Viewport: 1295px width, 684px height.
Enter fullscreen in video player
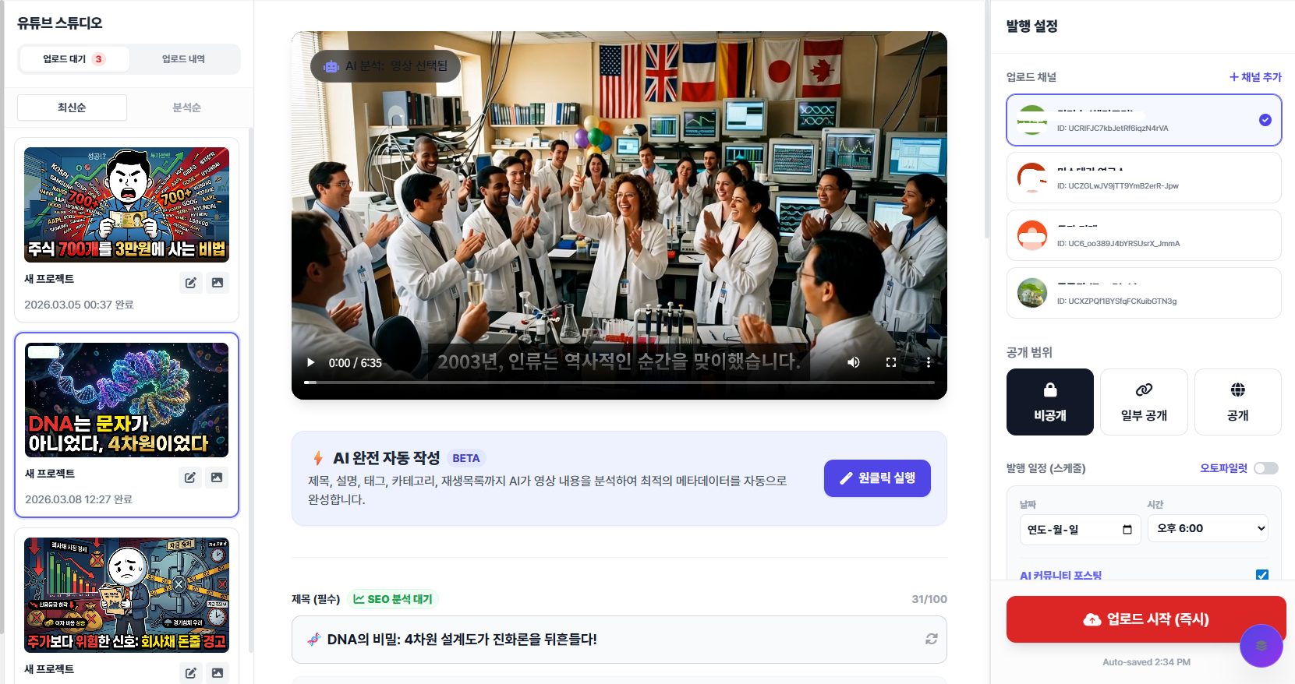click(891, 362)
